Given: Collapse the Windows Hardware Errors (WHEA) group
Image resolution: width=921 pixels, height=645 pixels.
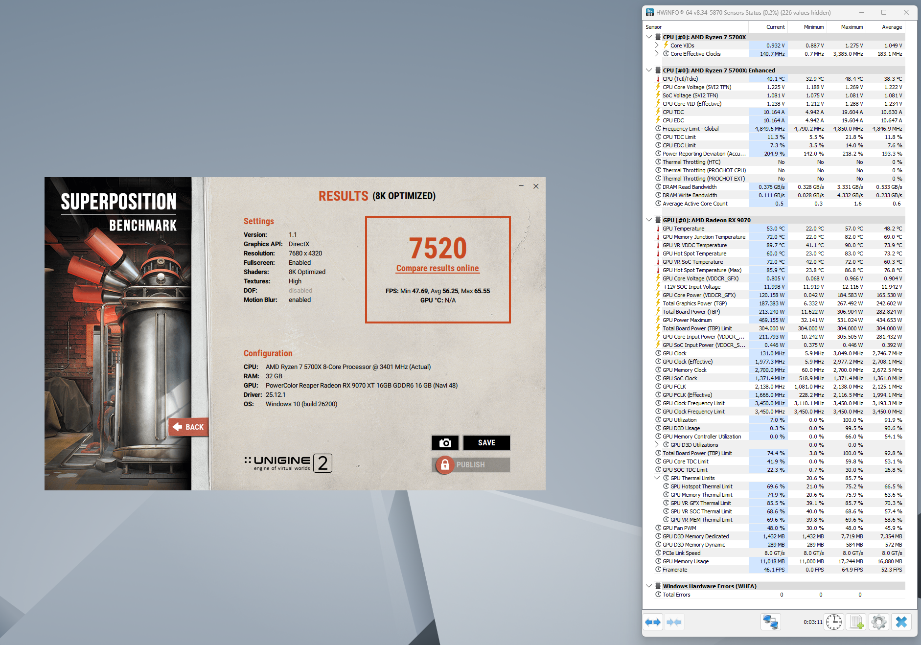Looking at the screenshot, I should [649, 586].
